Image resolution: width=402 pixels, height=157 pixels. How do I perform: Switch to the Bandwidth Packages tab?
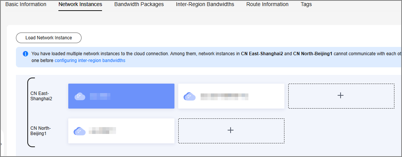(139, 4)
